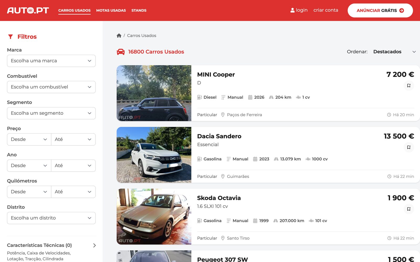Click fuel pump icon beside Diesel
420x262 pixels.
[199, 97]
